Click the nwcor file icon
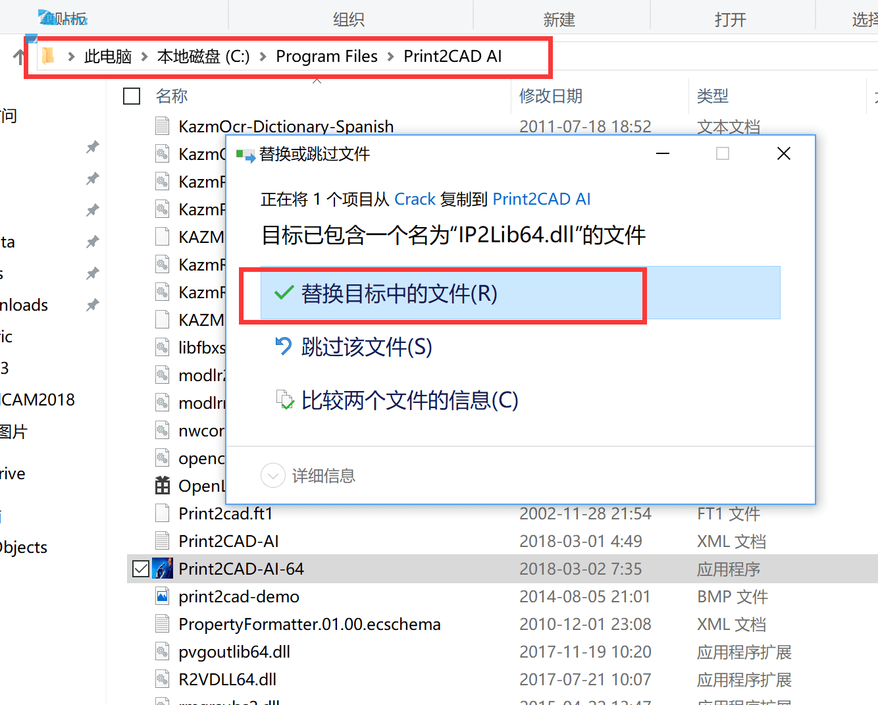 coord(162,431)
